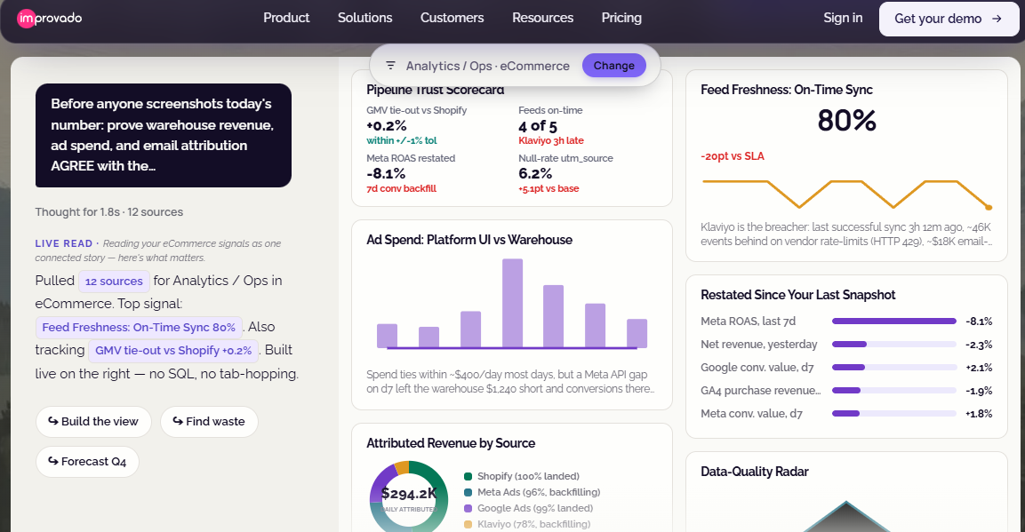Click the Data-Quality Radar heading

[x=755, y=472]
